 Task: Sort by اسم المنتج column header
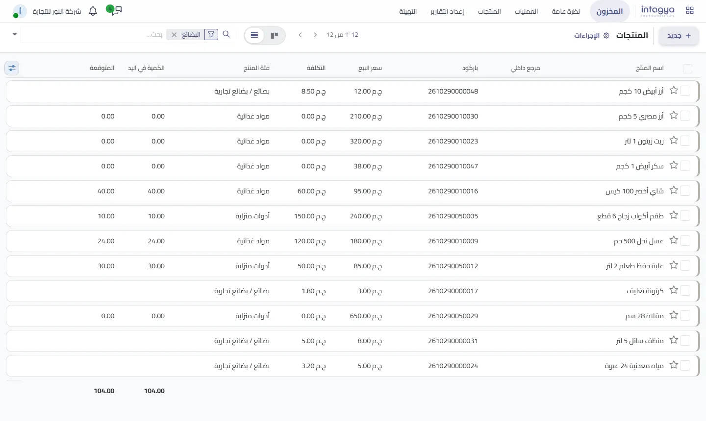click(x=650, y=68)
